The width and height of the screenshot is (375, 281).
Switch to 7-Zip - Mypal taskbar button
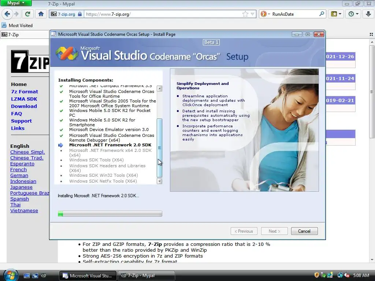tap(146, 276)
